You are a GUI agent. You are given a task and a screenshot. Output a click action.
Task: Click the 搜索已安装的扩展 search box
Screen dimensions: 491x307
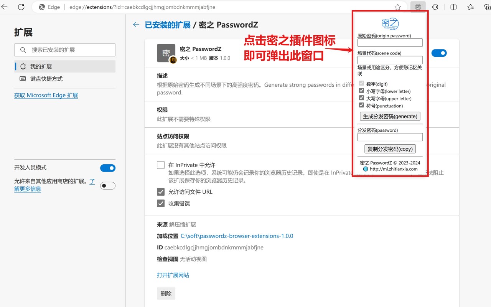65,50
